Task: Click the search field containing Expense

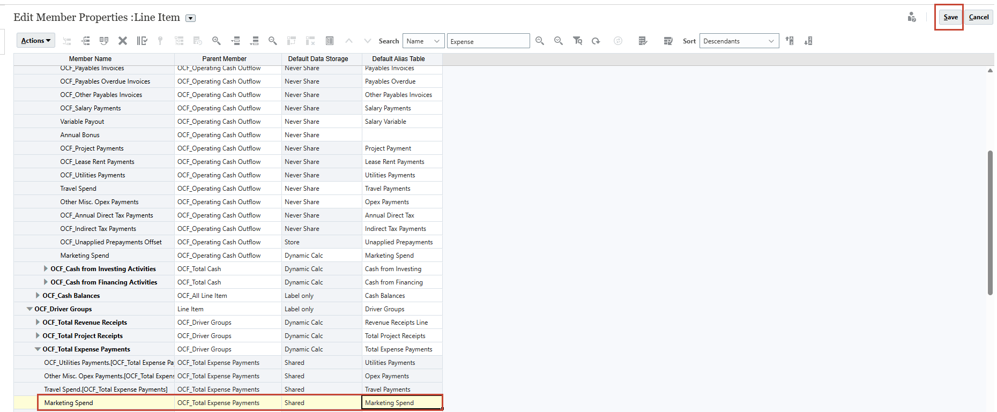Action: tap(488, 41)
